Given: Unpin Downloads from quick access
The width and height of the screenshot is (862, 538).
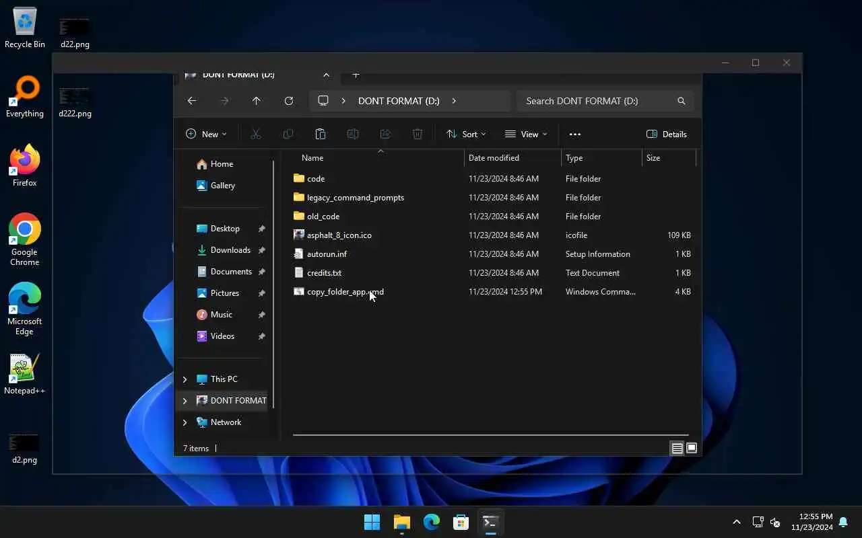Looking at the screenshot, I should point(261,250).
